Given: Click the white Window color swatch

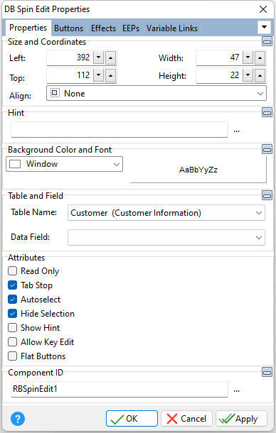Looking at the screenshot, I should click(x=15, y=164).
